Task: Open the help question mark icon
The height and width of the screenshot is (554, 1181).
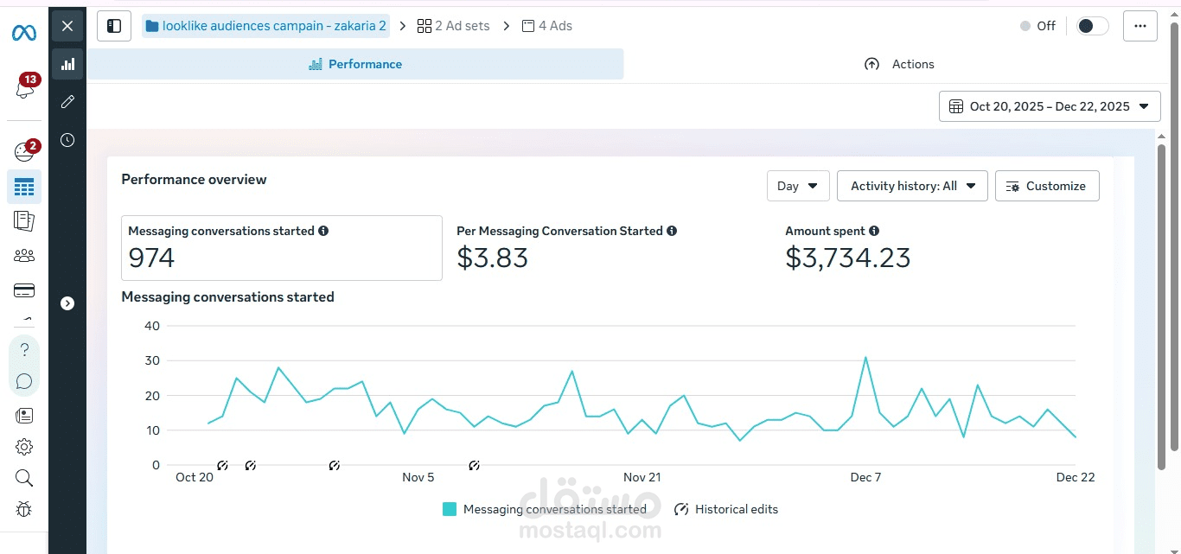Action: click(24, 350)
